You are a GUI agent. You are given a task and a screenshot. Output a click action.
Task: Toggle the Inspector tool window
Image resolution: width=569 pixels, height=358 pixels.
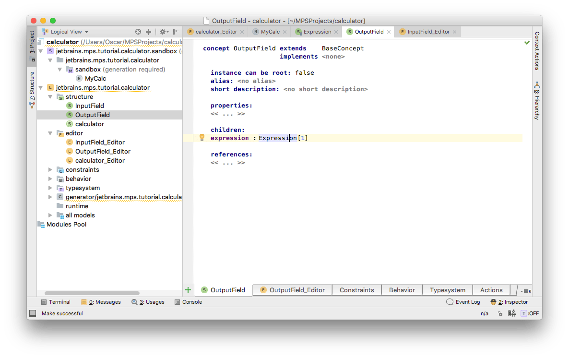[x=509, y=302]
